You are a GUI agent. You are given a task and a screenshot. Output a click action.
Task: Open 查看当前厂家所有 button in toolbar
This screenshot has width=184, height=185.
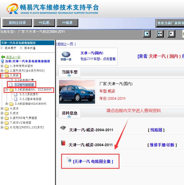(x=170, y=23)
